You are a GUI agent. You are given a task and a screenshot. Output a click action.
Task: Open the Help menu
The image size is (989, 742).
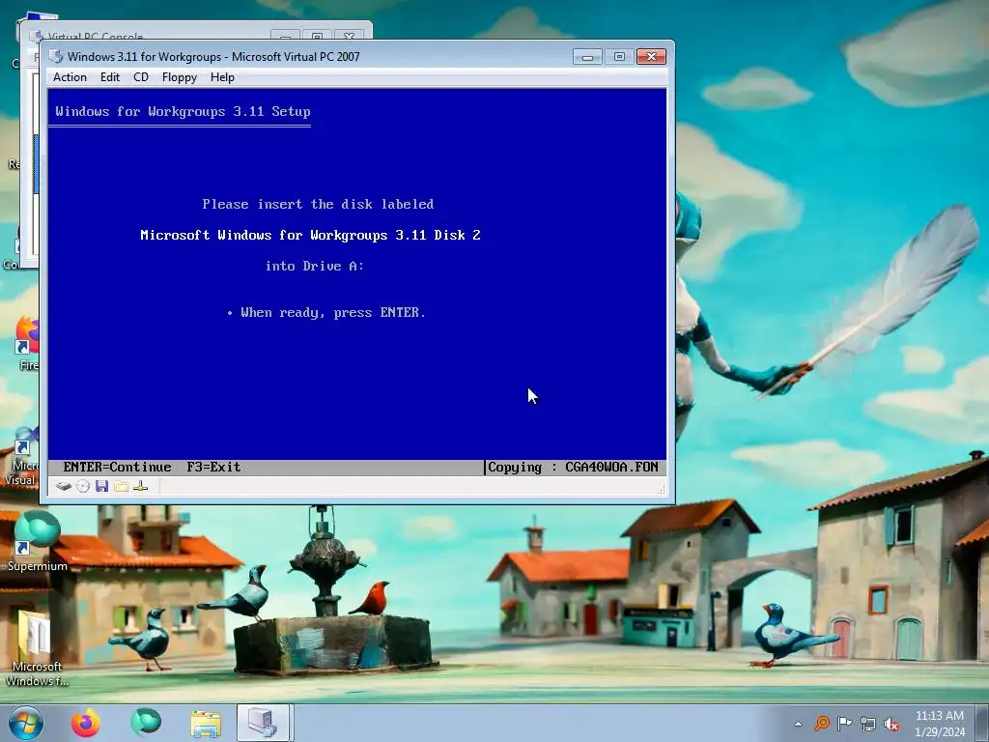click(x=222, y=77)
